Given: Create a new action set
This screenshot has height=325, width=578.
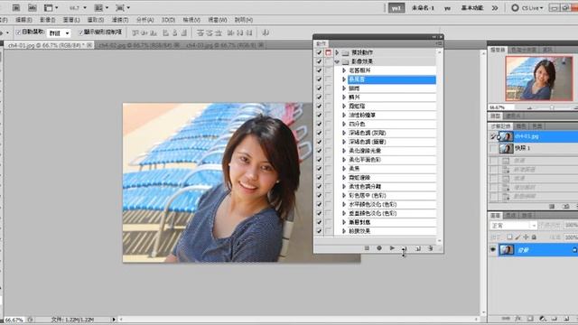Looking at the screenshot, I should pos(405,248).
